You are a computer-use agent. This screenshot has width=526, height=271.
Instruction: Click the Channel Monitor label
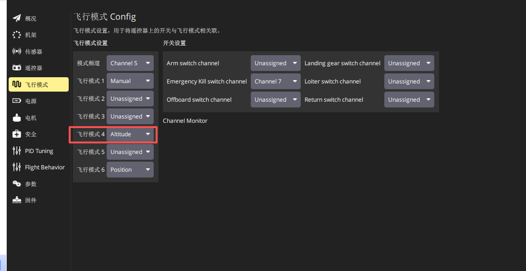185,120
